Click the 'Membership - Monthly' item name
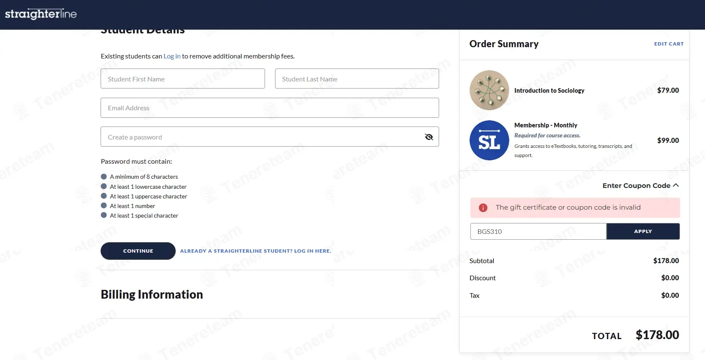The height and width of the screenshot is (360, 705). pyautogui.click(x=546, y=125)
